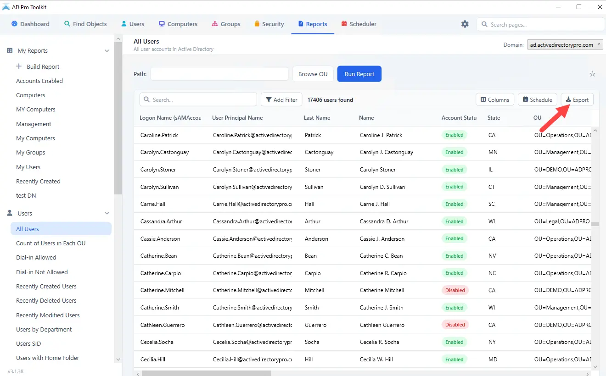
Task: Open Users by Department report
Action: 44,329
